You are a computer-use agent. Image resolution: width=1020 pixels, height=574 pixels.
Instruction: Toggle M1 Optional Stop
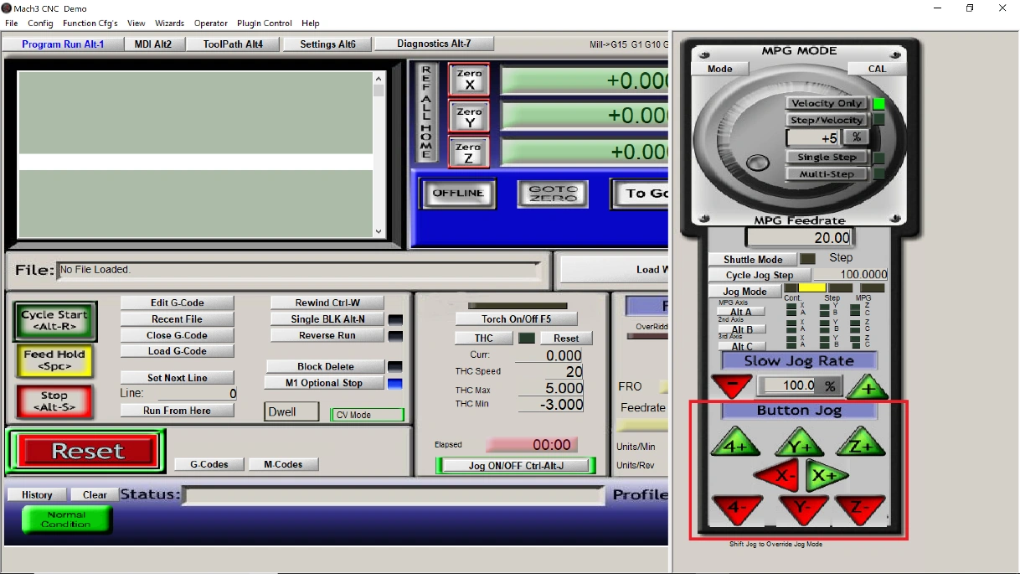click(324, 383)
